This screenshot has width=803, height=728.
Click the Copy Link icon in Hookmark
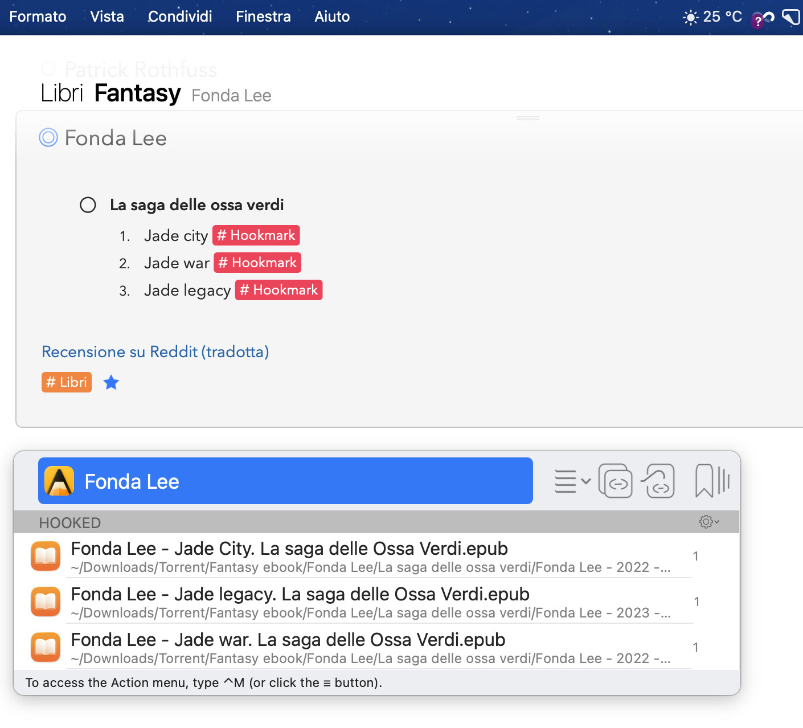click(615, 481)
